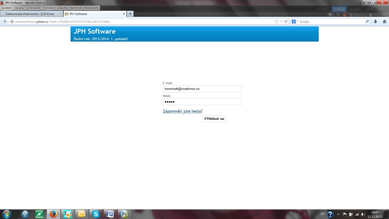Click the magnifier icon in Google search box

[367, 22]
